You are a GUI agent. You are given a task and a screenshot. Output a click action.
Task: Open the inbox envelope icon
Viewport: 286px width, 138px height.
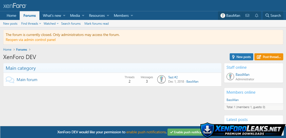tap(247, 15)
